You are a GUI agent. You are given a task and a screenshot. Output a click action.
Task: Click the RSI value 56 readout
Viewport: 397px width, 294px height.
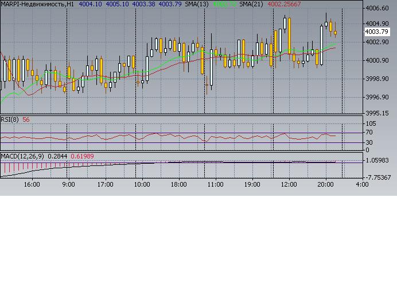tap(26, 119)
